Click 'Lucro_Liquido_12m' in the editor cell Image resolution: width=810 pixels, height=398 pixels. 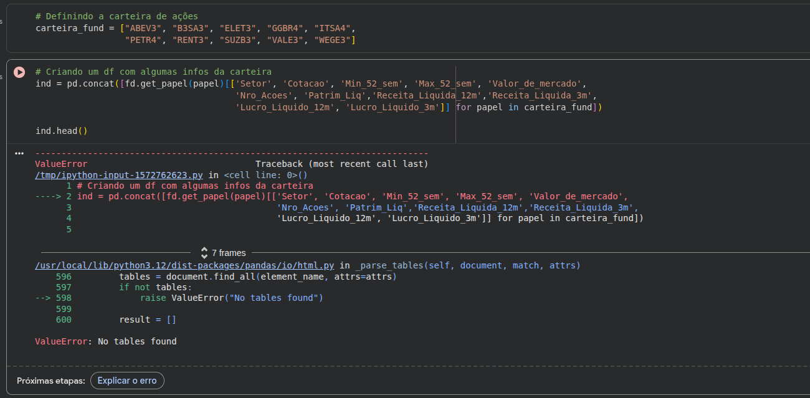[285, 107]
